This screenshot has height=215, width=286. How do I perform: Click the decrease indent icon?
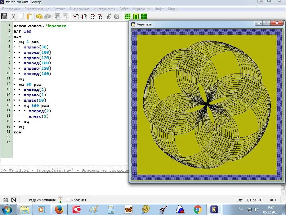pyautogui.click(x=65, y=16)
